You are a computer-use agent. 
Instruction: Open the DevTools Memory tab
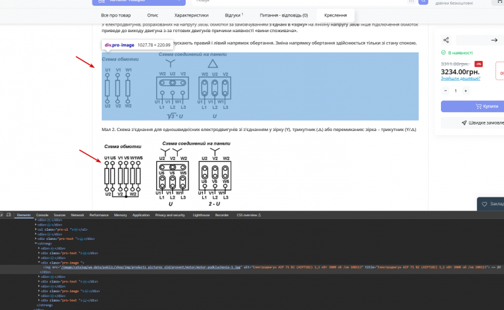coord(120,215)
